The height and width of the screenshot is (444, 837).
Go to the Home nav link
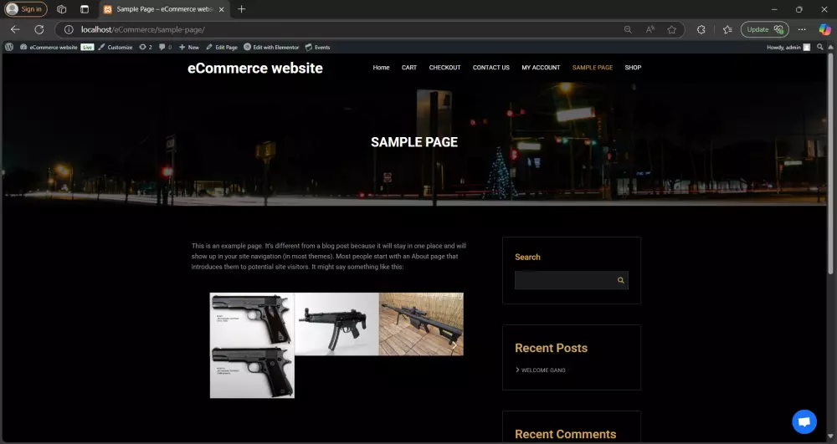[x=381, y=68]
